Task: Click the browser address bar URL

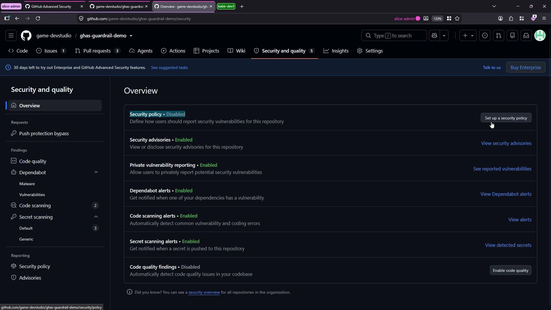Action: coord(139,19)
